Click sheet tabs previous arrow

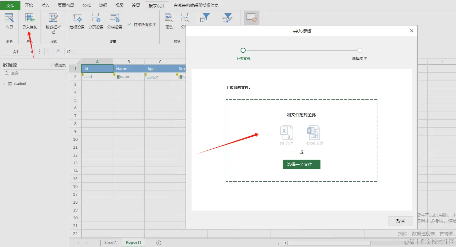pos(78,243)
